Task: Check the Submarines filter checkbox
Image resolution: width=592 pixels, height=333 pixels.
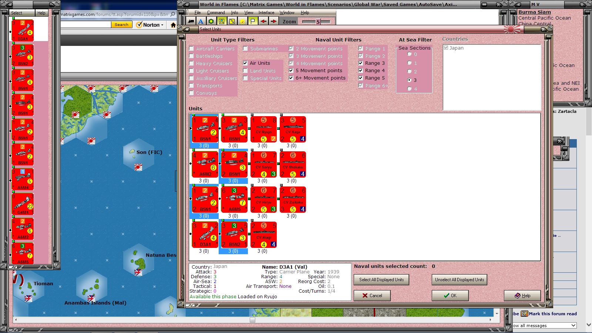Action: (x=245, y=48)
